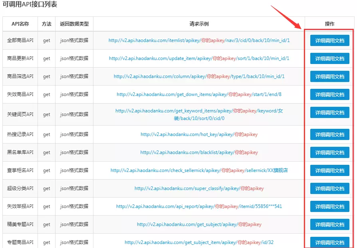Click the 请求示例 column header

click(x=199, y=24)
